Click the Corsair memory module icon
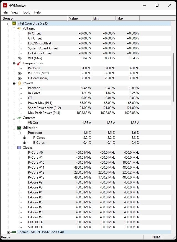 (x=14, y=232)
